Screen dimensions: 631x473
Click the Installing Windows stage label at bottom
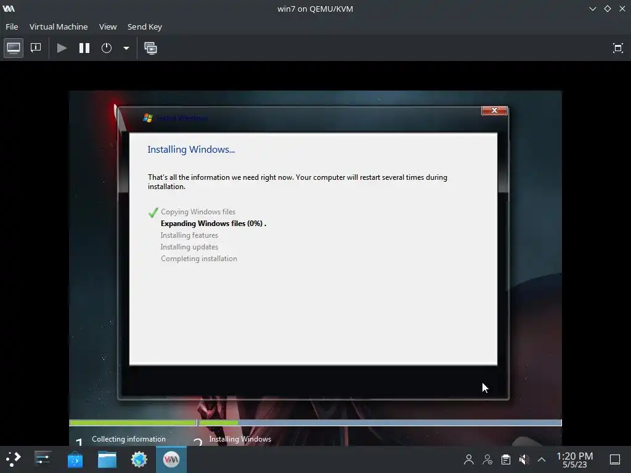click(x=240, y=439)
